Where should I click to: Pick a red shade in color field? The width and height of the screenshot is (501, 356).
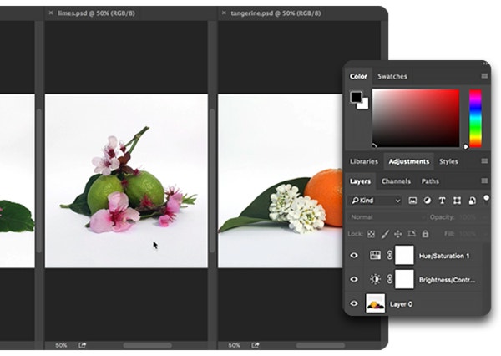click(x=416, y=118)
